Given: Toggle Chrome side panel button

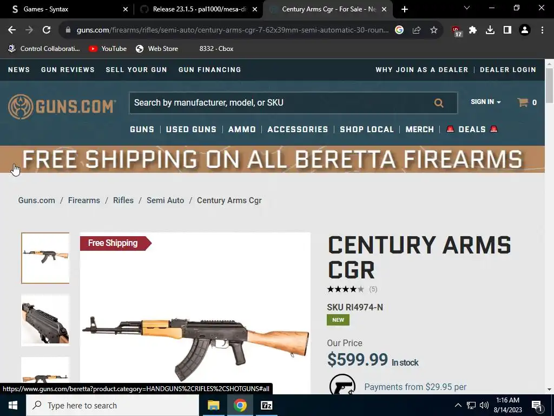Looking at the screenshot, I should pyautogui.click(x=507, y=30).
